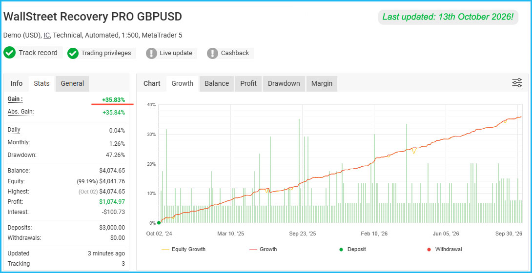Switch to the Info tab
Viewport: 532px width, 273px height.
point(16,83)
